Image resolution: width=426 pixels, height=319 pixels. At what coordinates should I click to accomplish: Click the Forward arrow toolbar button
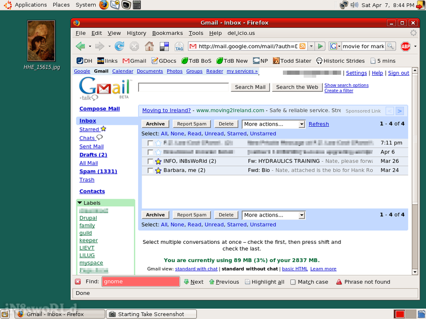click(100, 46)
